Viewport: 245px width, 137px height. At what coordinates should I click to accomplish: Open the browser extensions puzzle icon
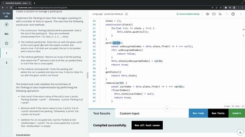(225, 8)
